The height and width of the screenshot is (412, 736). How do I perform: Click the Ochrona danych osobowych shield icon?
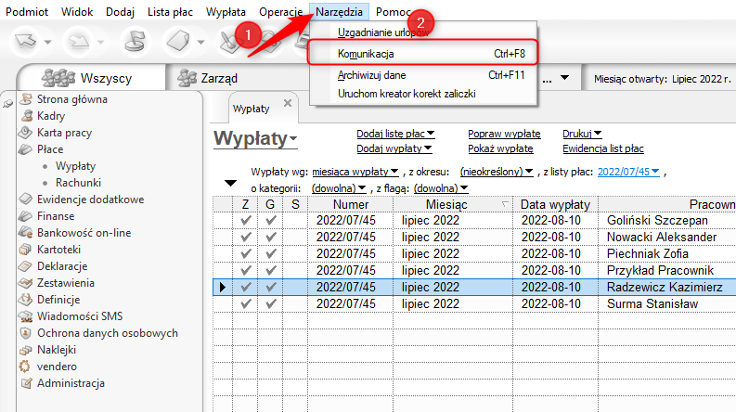25,333
